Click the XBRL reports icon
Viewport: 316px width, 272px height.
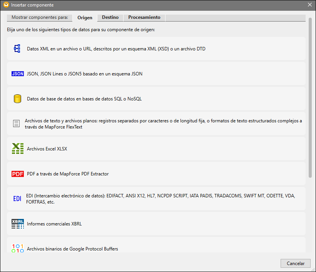click(18, 224)
